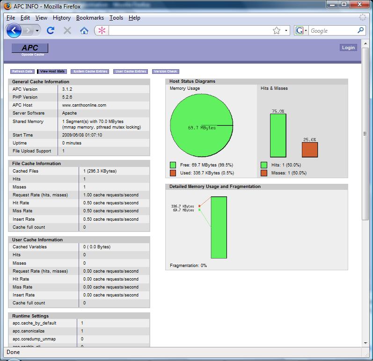373x361 pixels.
Task: Click green Free memory legend swatch
Action: click(173, 165)
